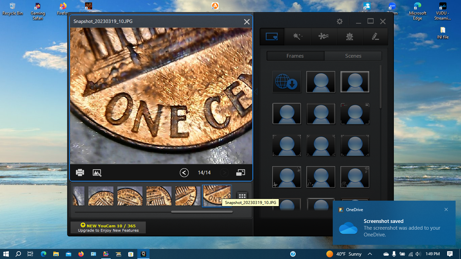Image resolution: width=461 pixels, height=259 pixels.
Task: Click the active YouCam taskbar icon
Action: coord(143,254)
